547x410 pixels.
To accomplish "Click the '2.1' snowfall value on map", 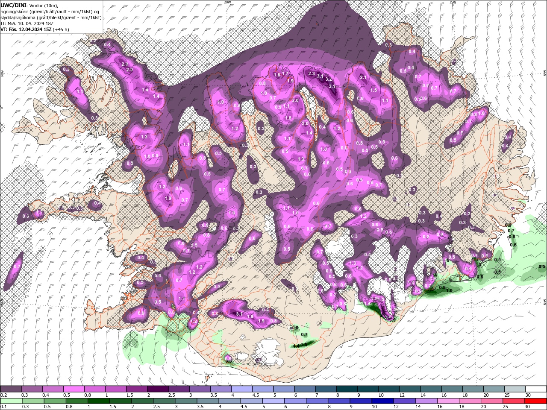I will (x=364, y=77).
